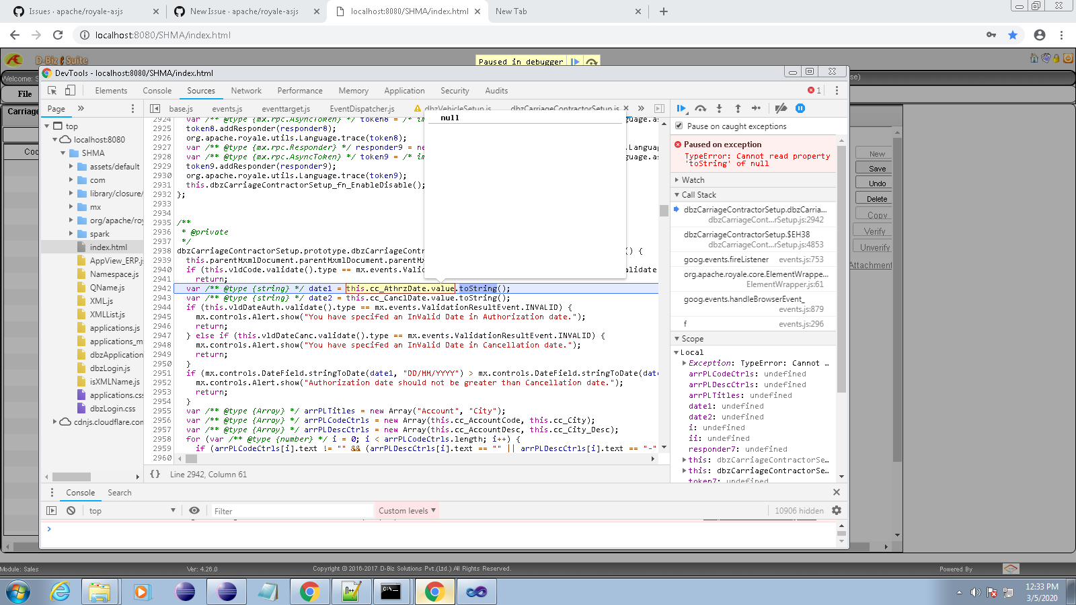Screen dimensions: 1076x605
Task: Open the Search tab in the console drawer
Action: tap(120, 492)
